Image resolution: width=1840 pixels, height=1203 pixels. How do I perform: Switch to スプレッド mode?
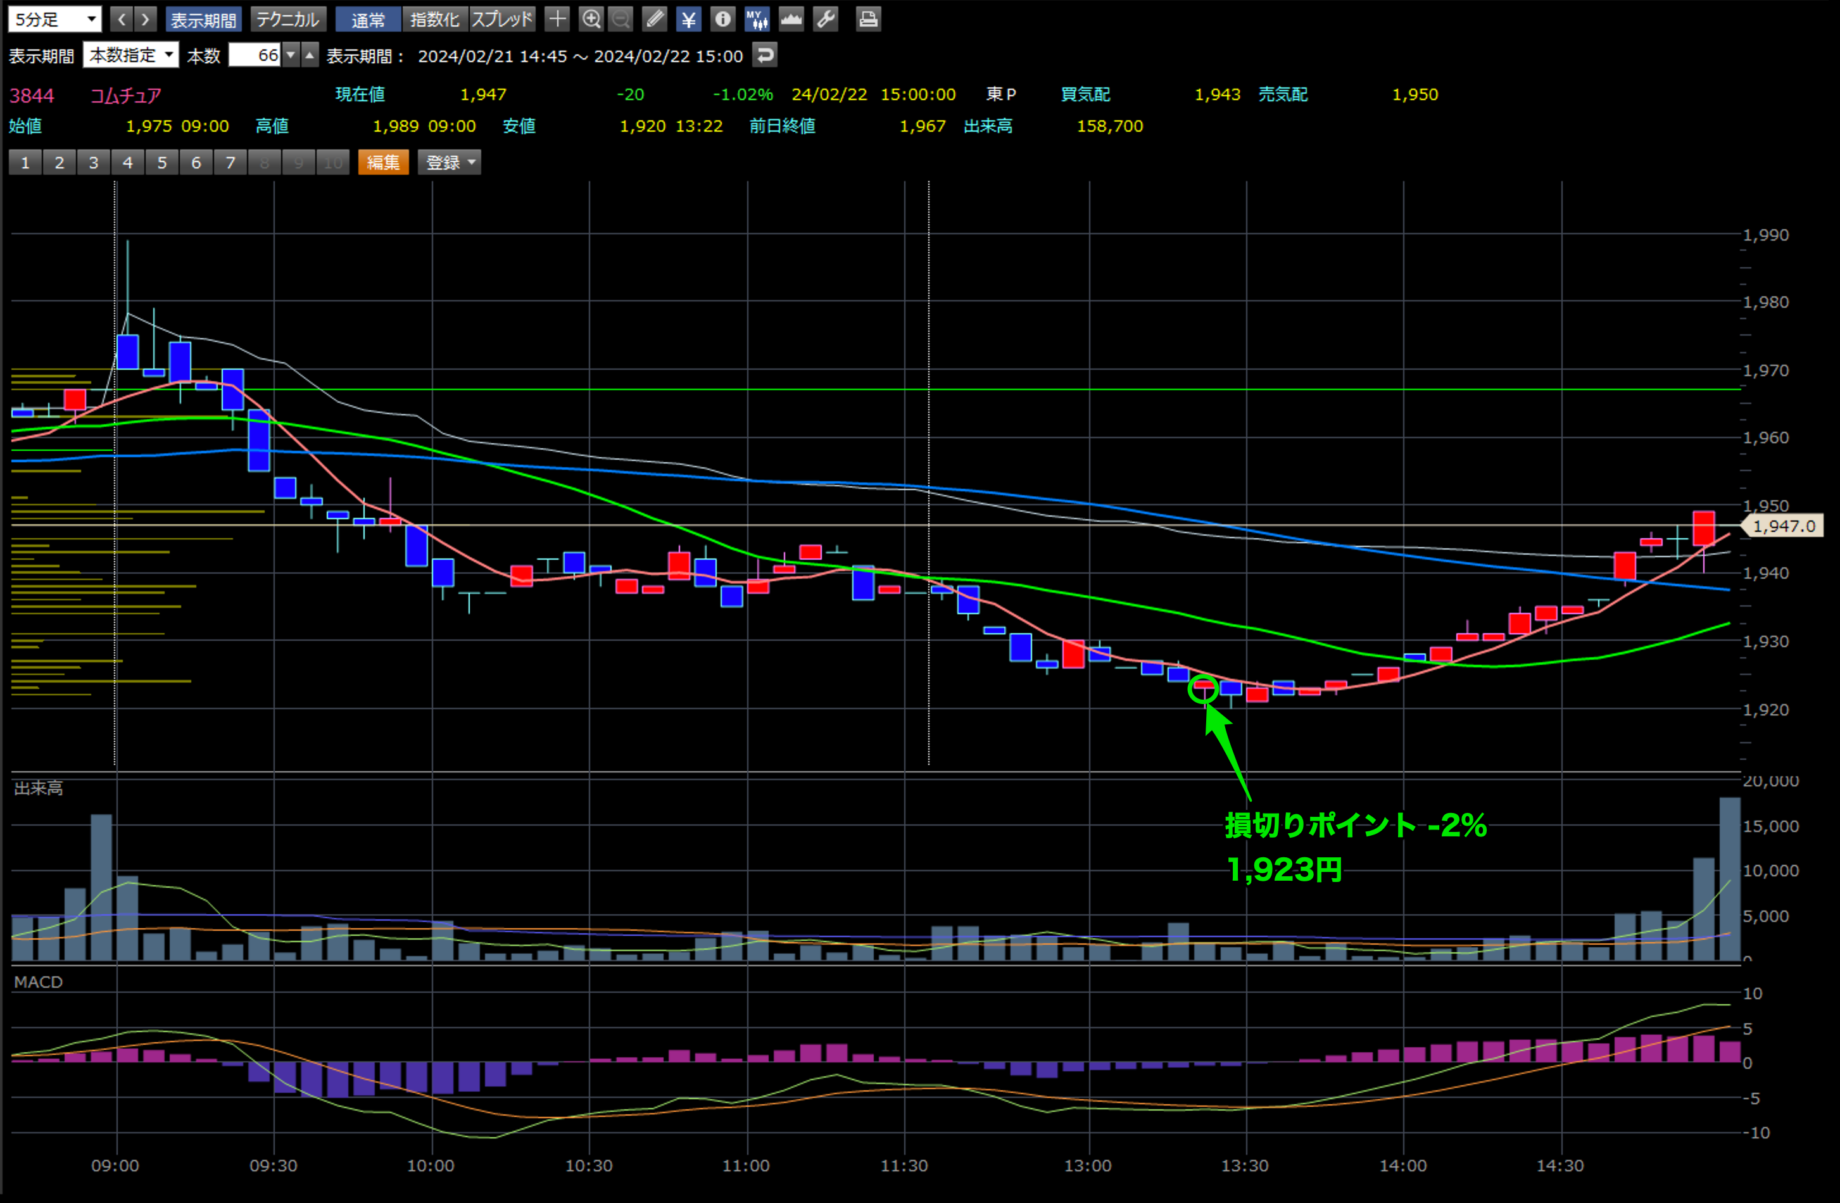pos(501,20)
